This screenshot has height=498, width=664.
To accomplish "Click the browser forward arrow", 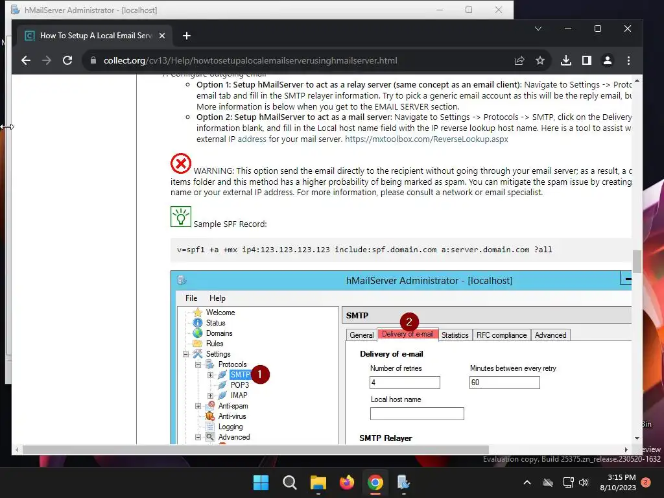I will pyautogui.click(x=47, y=60).
